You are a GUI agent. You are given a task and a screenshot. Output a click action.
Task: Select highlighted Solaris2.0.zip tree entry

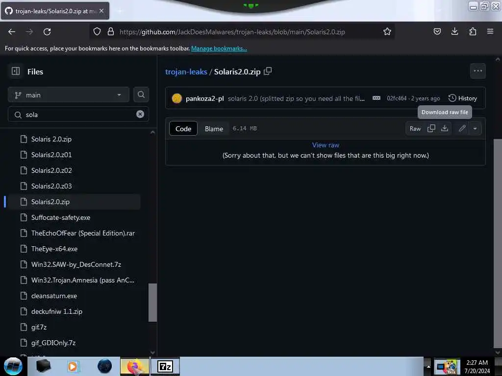click(x=75, y=202)
